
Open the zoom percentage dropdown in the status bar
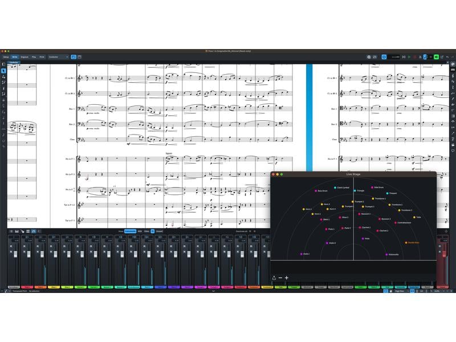click(438, 291)
